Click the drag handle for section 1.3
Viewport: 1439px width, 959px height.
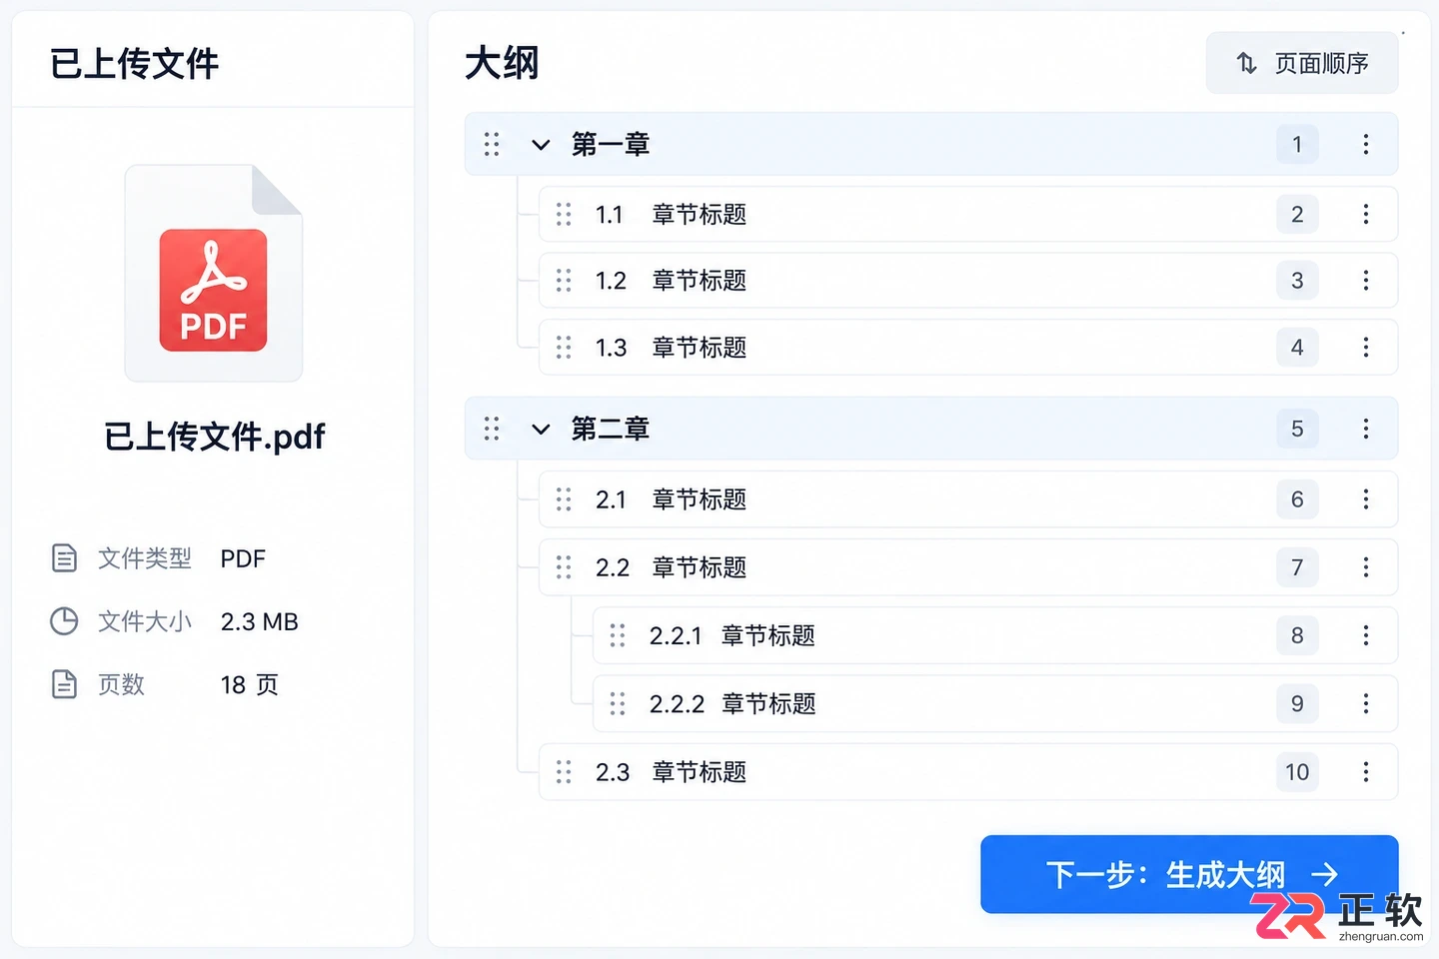click(564, 348)
